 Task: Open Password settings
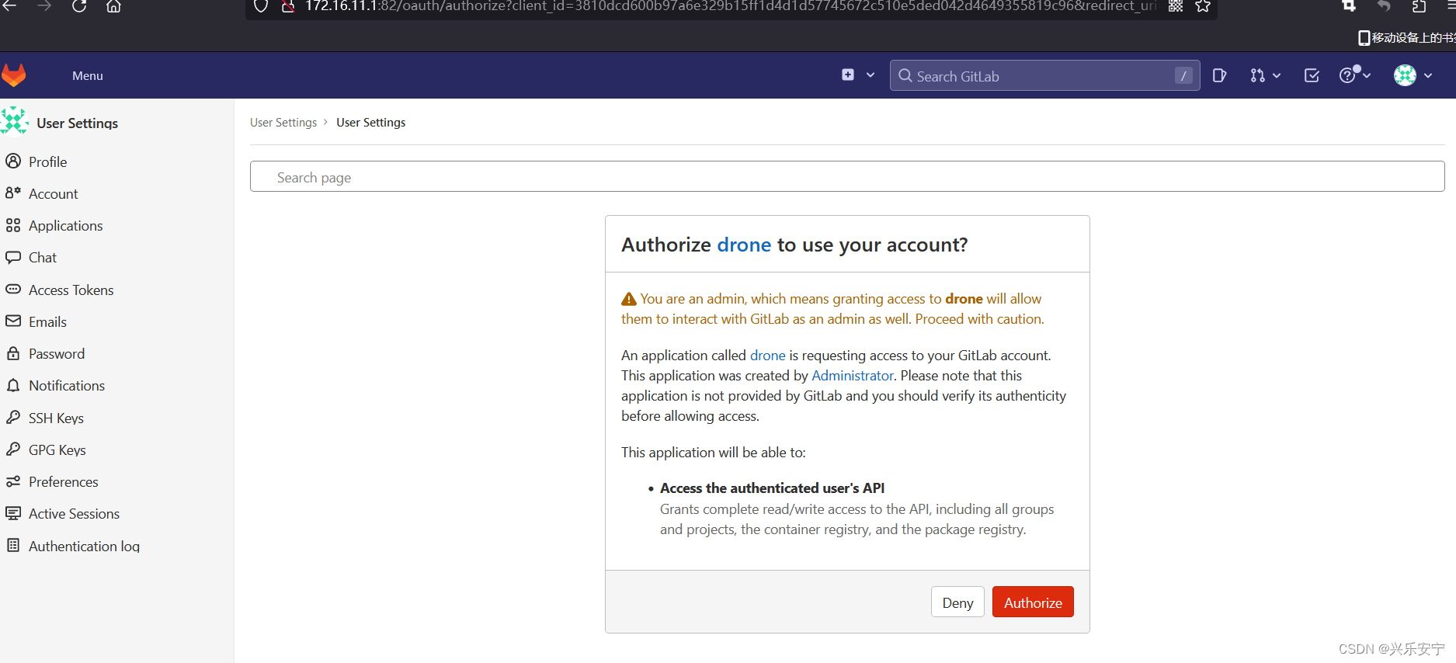pos(57,353)
